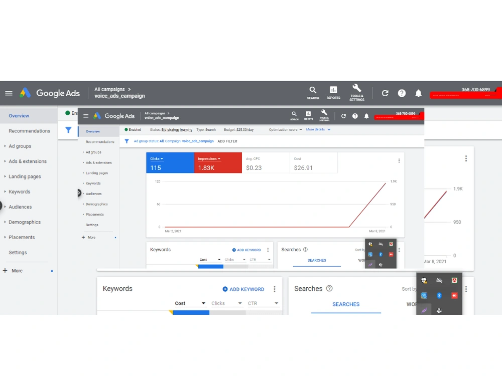The width and height of the screenshot is (502, 376).
Task: Click the bell icon in the smaller overlay header
Action: [366, 116]
